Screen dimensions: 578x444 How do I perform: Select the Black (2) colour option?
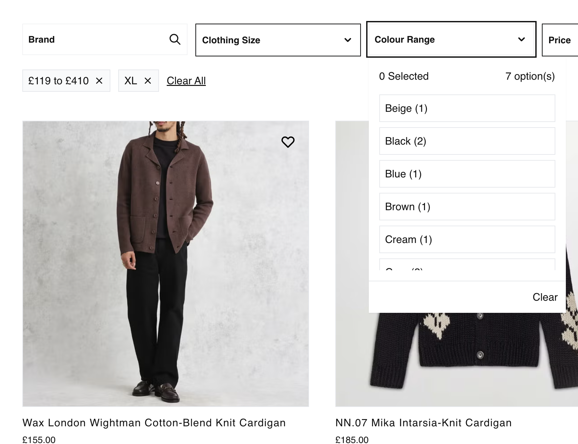467,141
